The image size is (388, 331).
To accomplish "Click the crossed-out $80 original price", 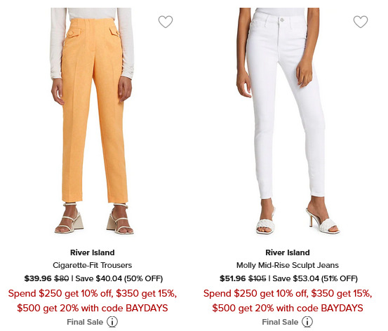I will [62, 278].
